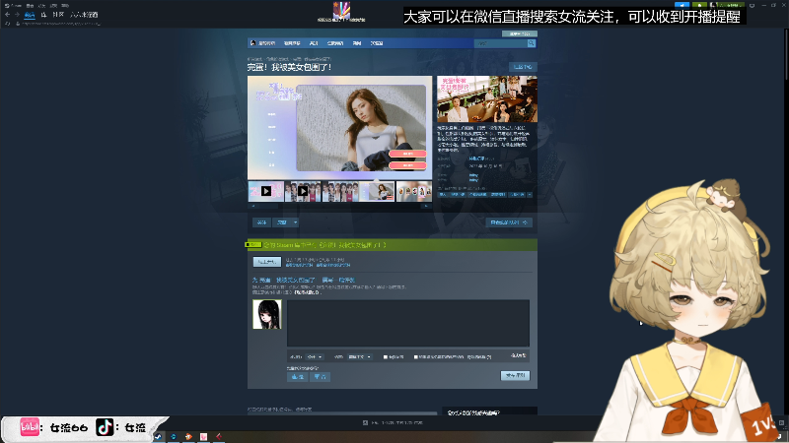Screen dimensions: 789x443
Task: Click into the review text area
Action: pos(408,323)
